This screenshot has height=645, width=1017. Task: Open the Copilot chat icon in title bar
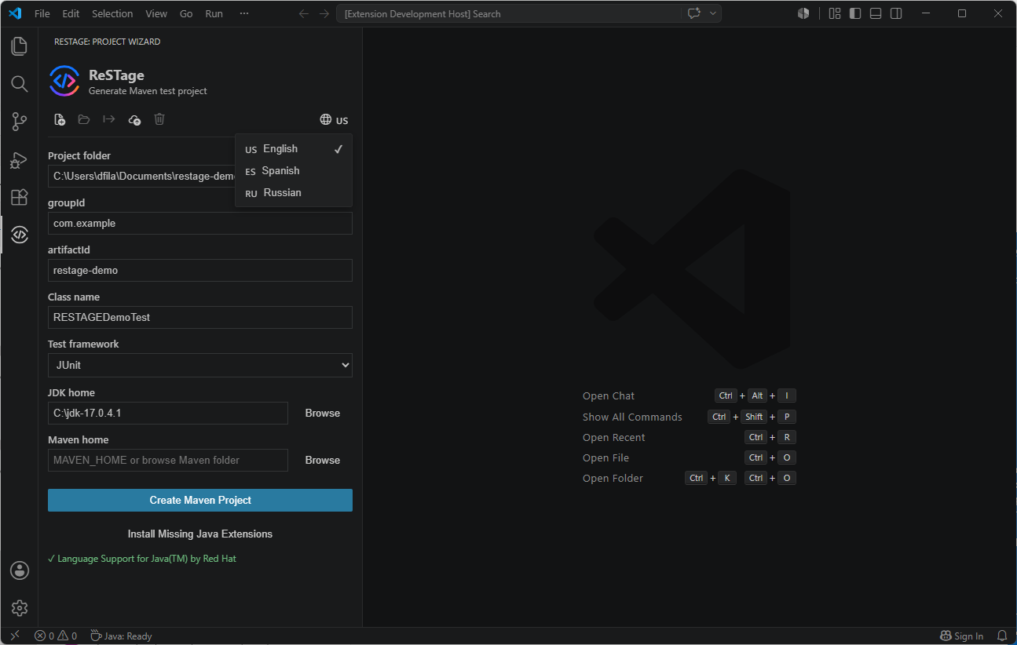[693, 13]
